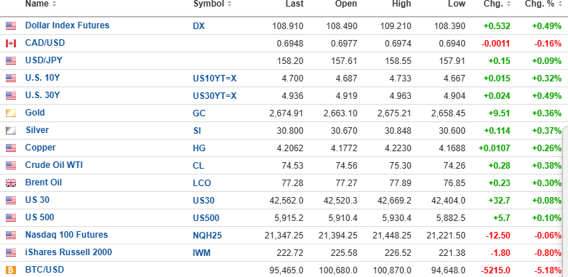The height and width of the screenshot is (277, 568).
Task: Sort table using Name column arrows
Action: coord(54,4)
